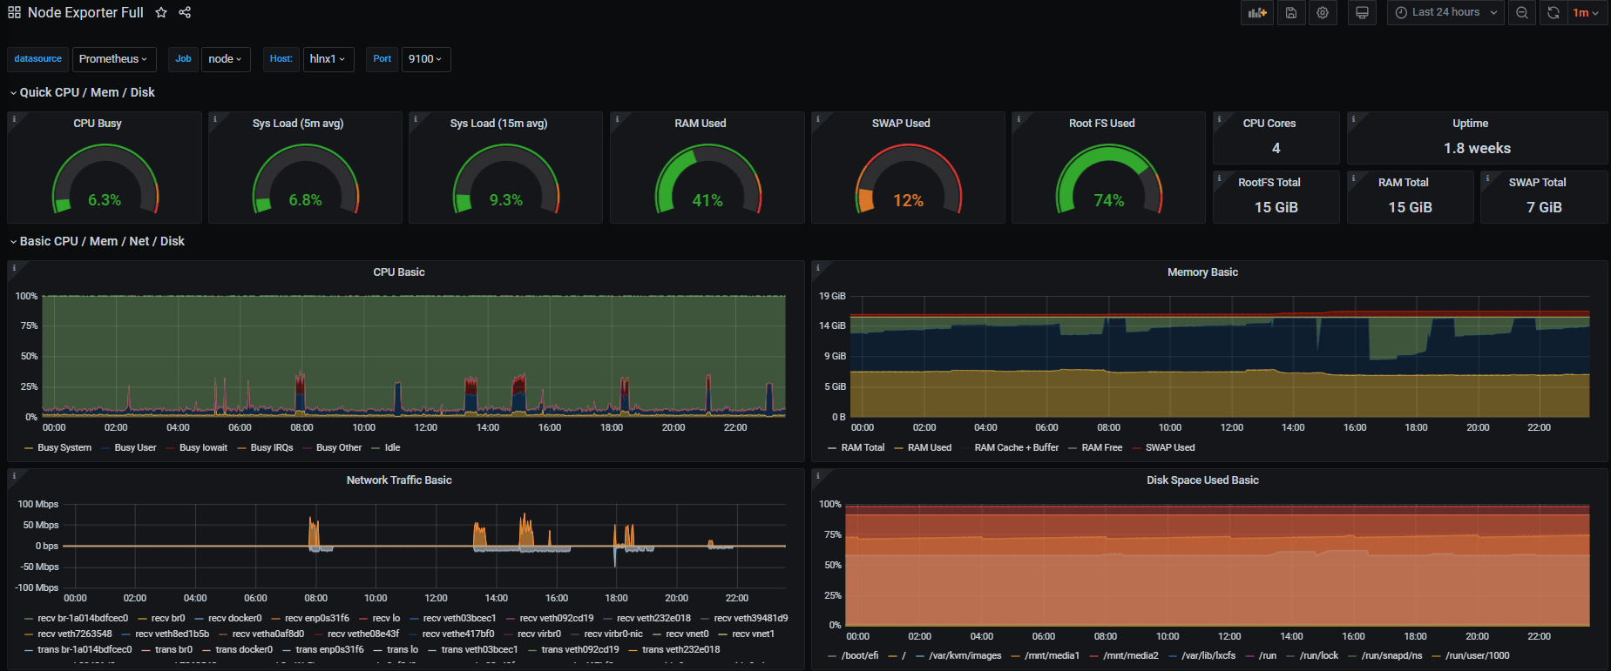This screenshot has height=671, width=1611.
Task: Toggle the Busy System series in legend
Action: click(64, 447)
